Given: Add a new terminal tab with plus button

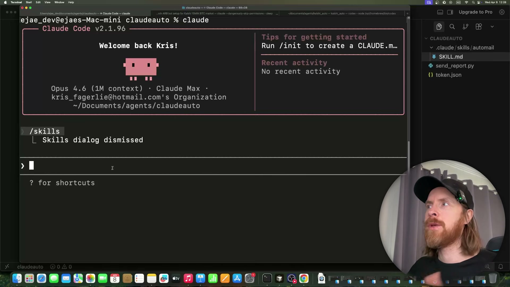Looking at the screenshot, I should click(x=407, y=13).
